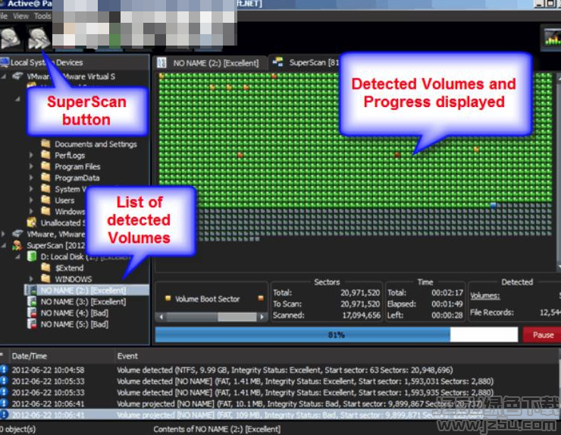The width and height of the screenshot is (561, 435).
Task: Click the Documents and Settings folder icon
Action: 45,143
